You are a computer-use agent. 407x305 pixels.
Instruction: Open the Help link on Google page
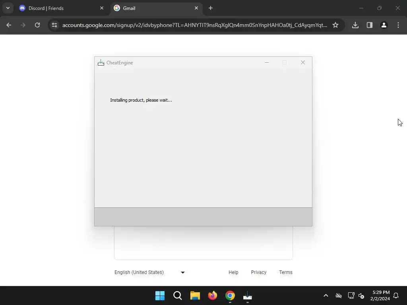point(233,272)
